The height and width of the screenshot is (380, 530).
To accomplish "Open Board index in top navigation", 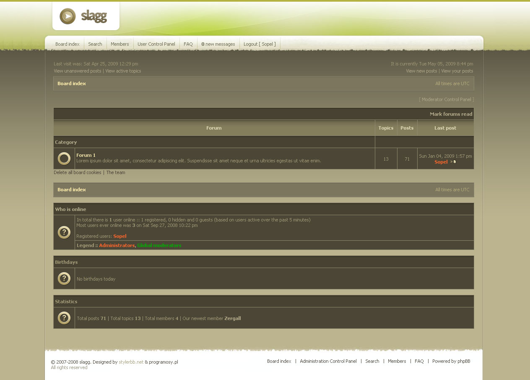I will click(68, 44).
